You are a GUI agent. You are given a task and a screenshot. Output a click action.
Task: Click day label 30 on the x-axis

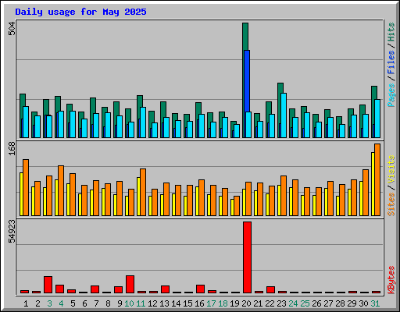point(363,303)
